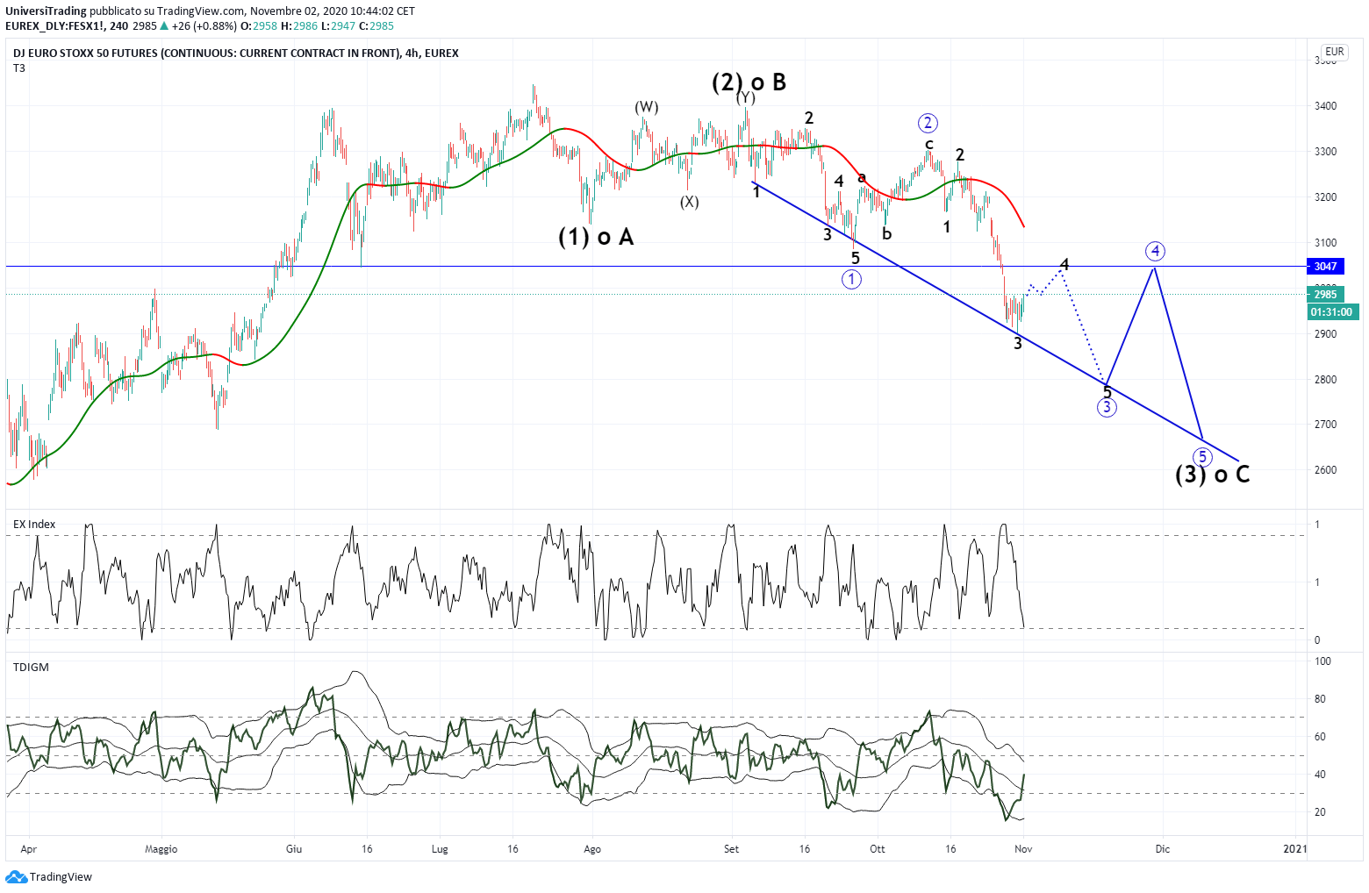Select the (X) wave annotation

pyautogui.click(x=690, y=202)
